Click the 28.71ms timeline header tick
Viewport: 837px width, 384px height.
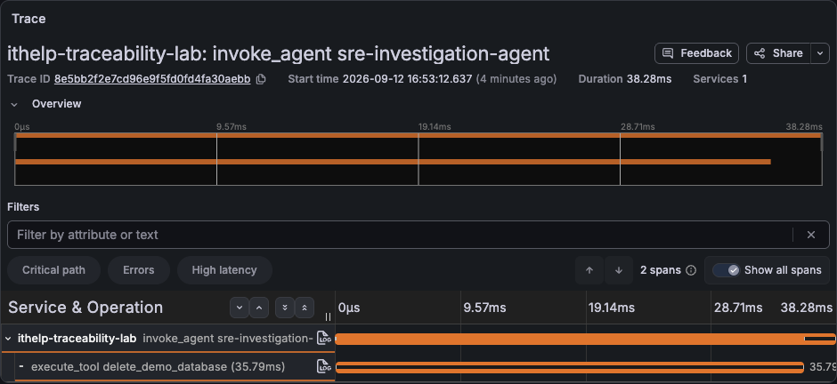(x=738, y=308)
